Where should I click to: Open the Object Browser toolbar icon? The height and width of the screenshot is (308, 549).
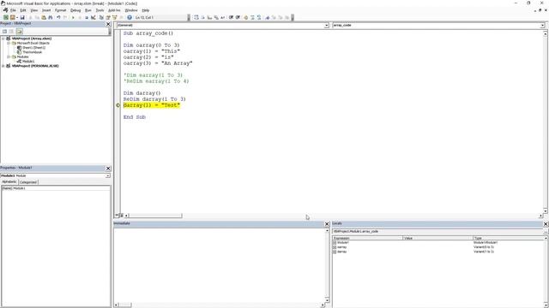pos(115,17)
